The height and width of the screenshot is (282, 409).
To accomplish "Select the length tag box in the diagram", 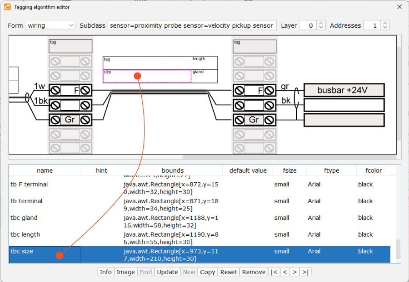I will coord(205,63).
